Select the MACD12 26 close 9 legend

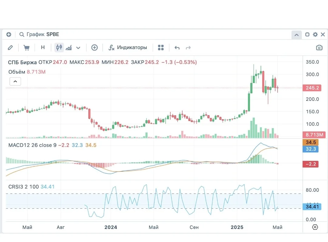click(x=32, y=145)
